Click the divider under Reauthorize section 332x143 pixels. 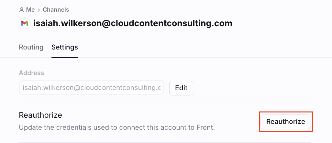point(165,142)
